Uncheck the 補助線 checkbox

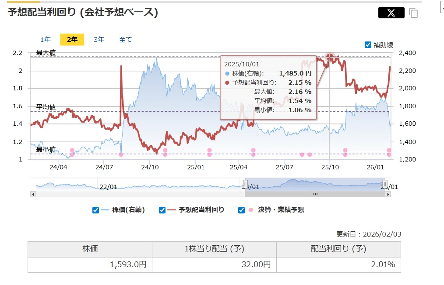coord(368,45)
